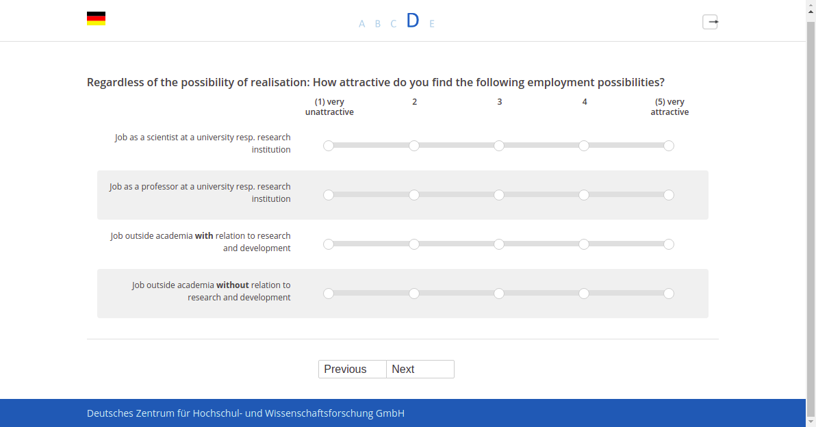
Task: Click the Next button
Action: tap(420, 370)
